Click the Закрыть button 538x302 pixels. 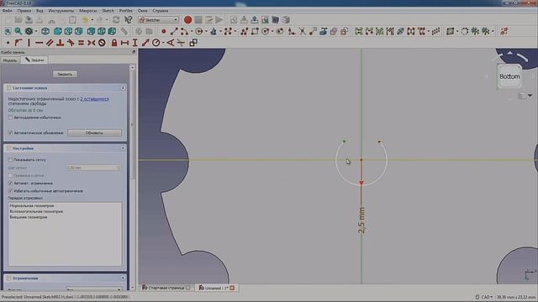[65, 74]
